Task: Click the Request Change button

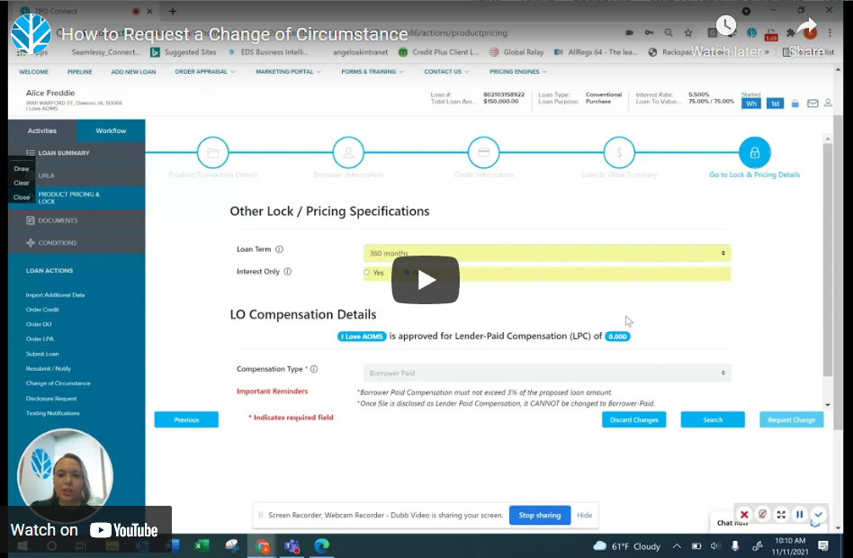Action: pyautogui.click(x=792, y=419)
